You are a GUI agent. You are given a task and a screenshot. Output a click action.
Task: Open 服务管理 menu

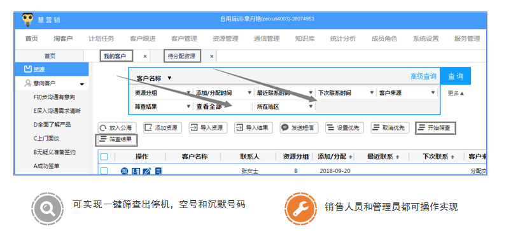pyautogui.click(x=467, y=38)
